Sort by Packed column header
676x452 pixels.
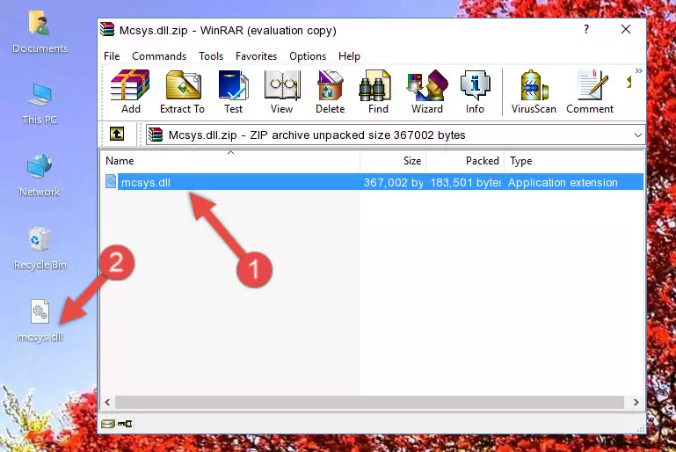coord(465,161)
